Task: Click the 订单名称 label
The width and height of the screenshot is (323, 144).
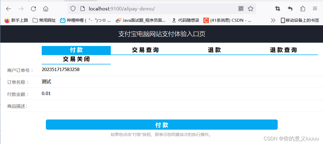Action: coord(18,82)
